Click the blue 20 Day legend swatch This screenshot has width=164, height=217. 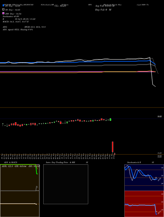click(x=3, y=6)
